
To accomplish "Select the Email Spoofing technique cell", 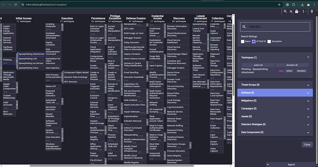I will (x=135, y=72).
